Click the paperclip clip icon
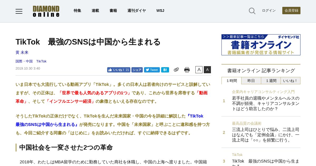Screen dimensions: 316x166 pyautogui.click(x=176, y=70)
